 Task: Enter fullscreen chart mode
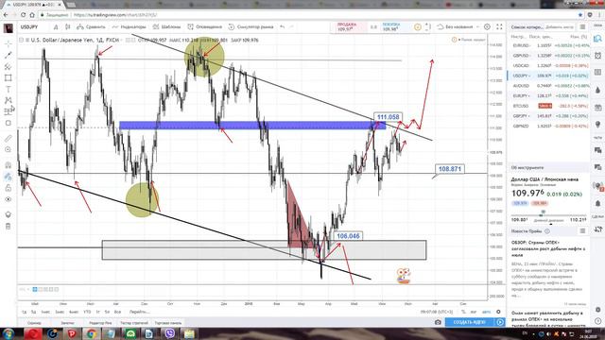pyautogui.click(x=499, y=27)
